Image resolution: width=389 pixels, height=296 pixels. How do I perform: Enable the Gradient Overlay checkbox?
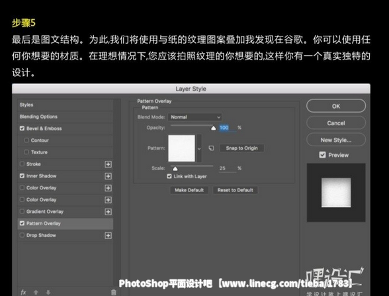22,211
